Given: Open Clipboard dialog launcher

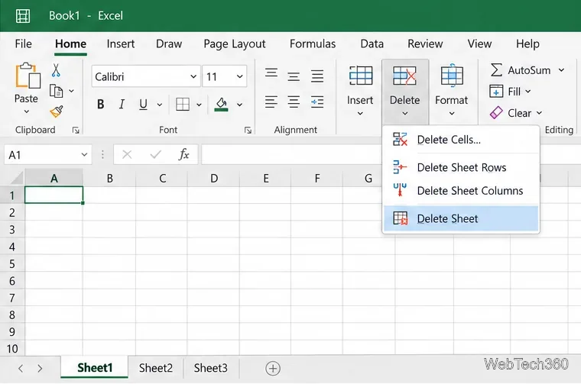Looking at the screenshot, I should (x=76, y=131).
